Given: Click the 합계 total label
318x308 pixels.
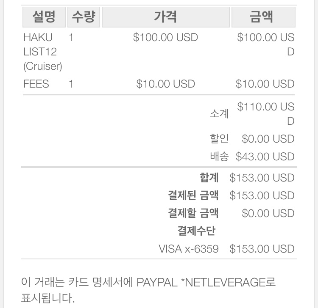Looking at the screenshot, I should point(209,178).
